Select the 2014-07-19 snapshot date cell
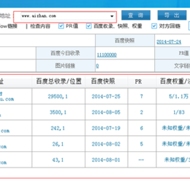190x190 pixels. click(107, 128)
